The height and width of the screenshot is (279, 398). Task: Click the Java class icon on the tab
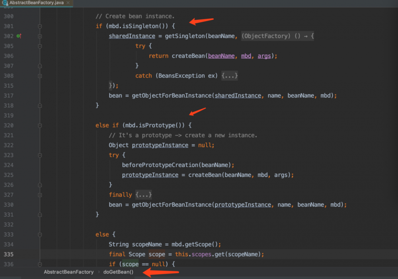(5, 3)
